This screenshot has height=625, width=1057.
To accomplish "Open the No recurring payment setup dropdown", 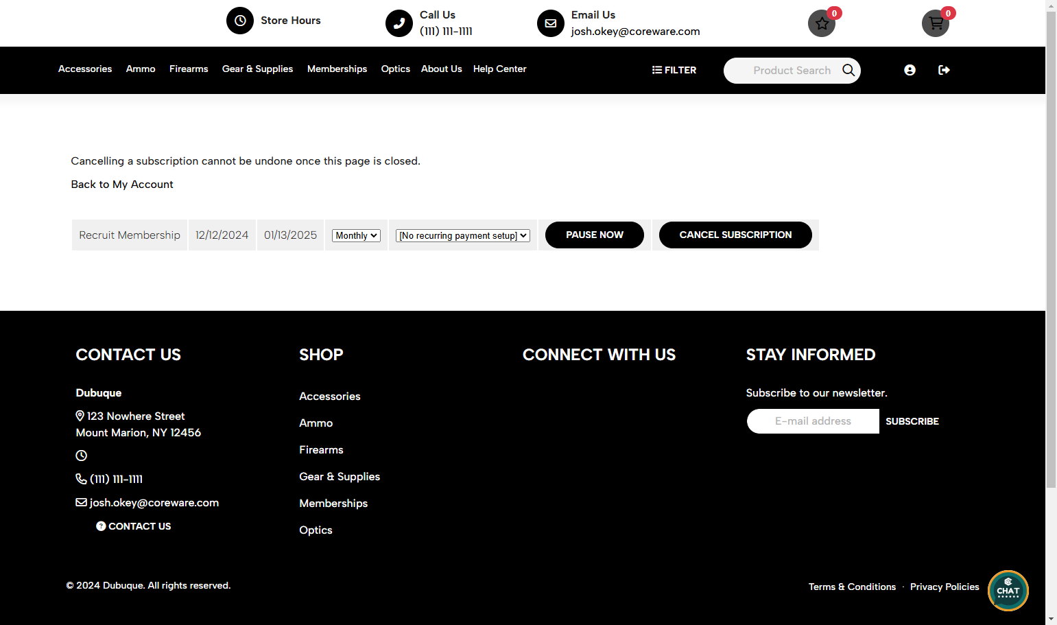I will [463, 235].
